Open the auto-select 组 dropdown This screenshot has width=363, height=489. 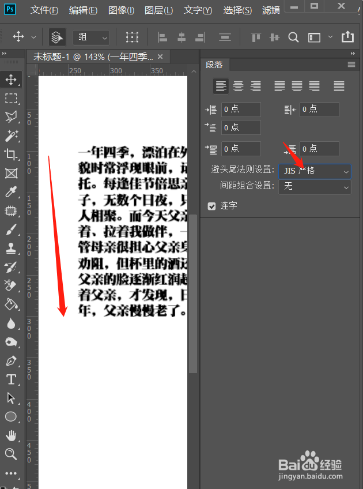pos(91,37)
